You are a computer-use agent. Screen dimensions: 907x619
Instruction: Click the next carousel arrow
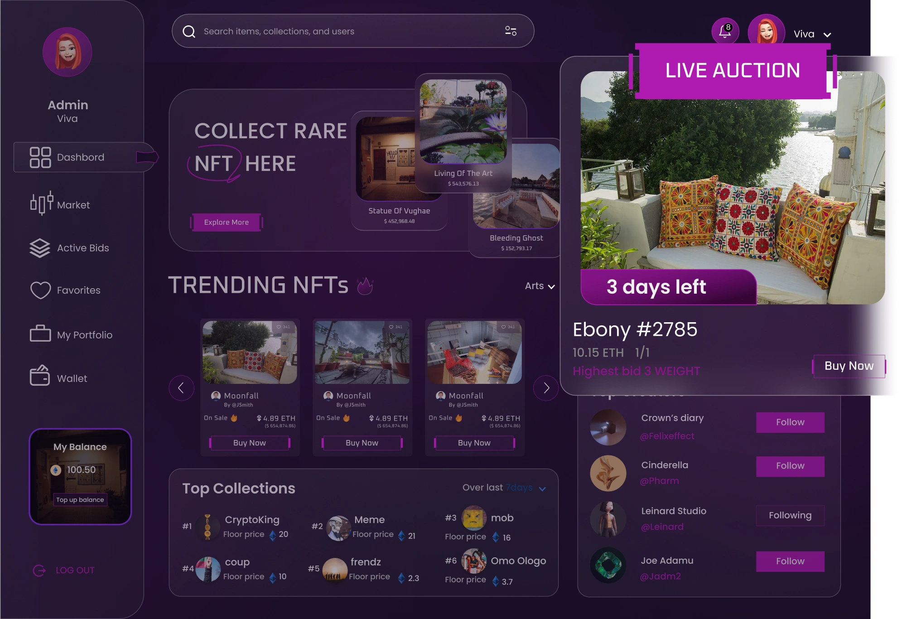(546, 388)
